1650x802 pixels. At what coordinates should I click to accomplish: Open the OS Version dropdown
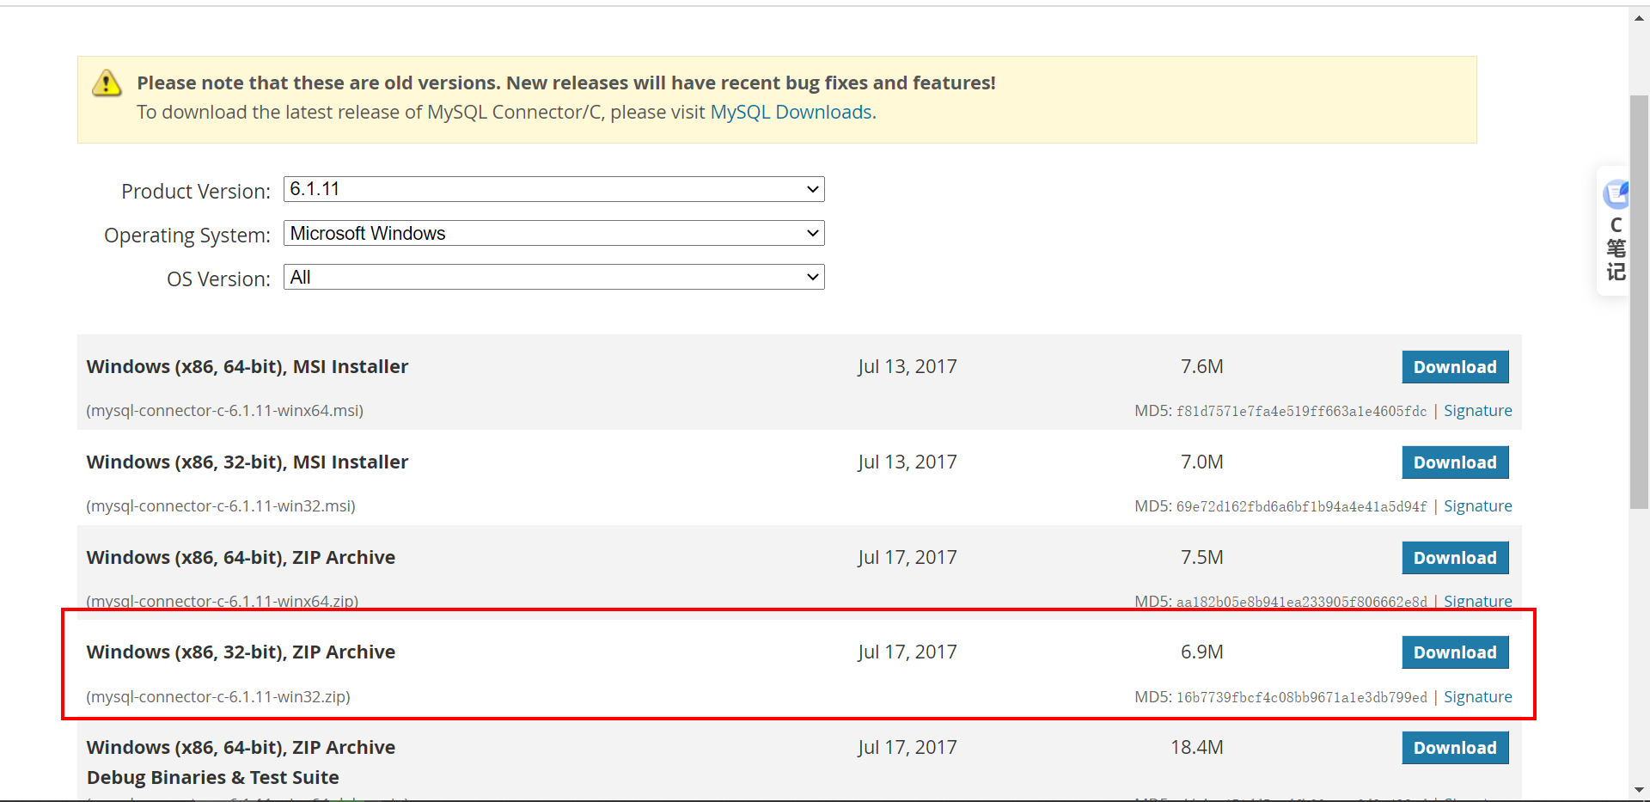553,277
